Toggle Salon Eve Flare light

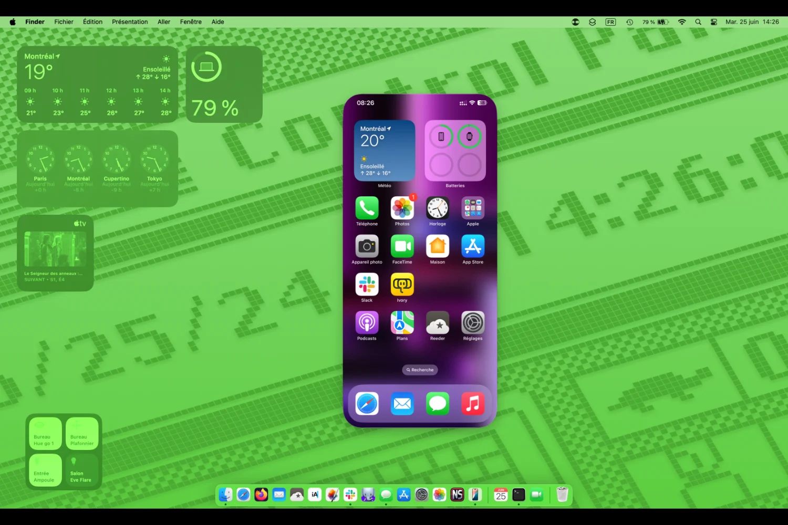tap(82, 470)
